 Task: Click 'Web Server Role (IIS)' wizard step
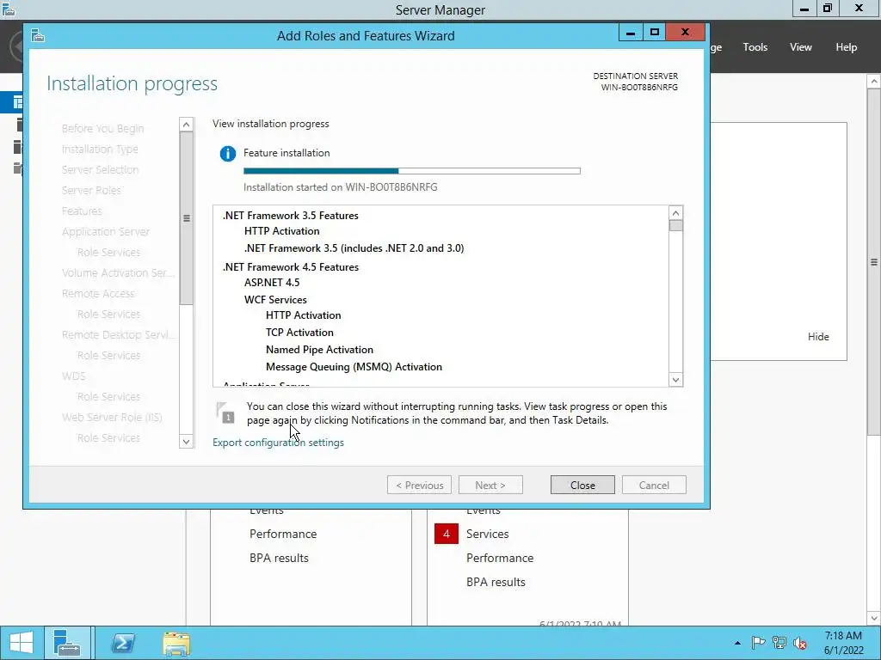112,417
